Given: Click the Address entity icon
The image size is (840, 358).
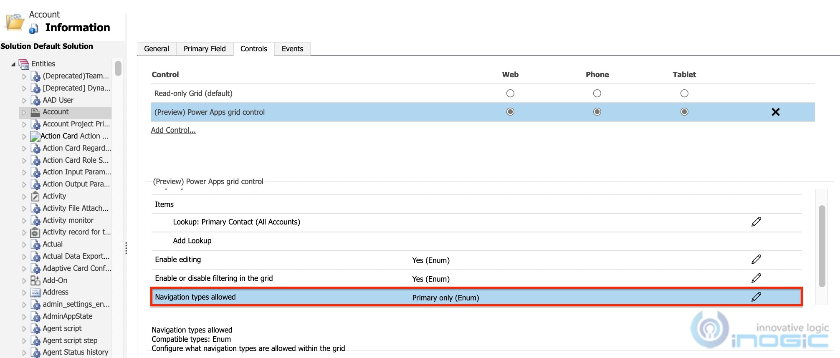Looking at the screenshot, I should pos(36,292).
